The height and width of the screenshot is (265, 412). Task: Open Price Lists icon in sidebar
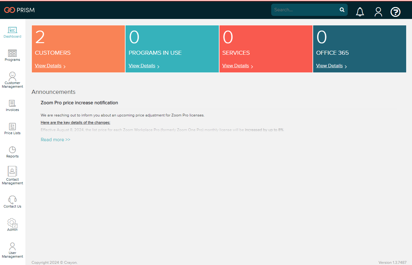click(12, 127)
